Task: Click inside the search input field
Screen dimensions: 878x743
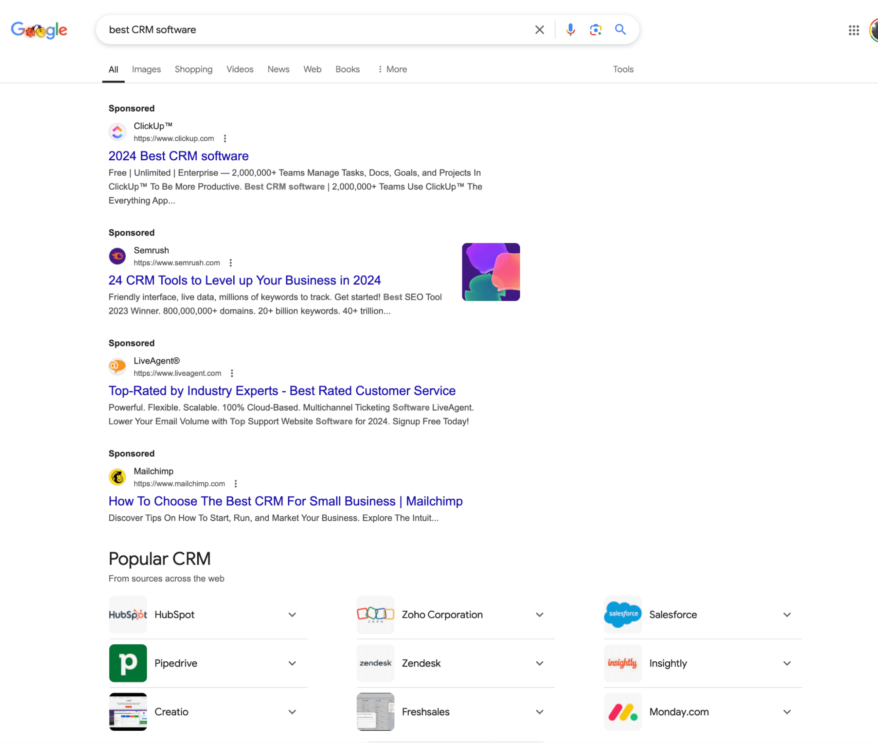Action: click(307, 29)
